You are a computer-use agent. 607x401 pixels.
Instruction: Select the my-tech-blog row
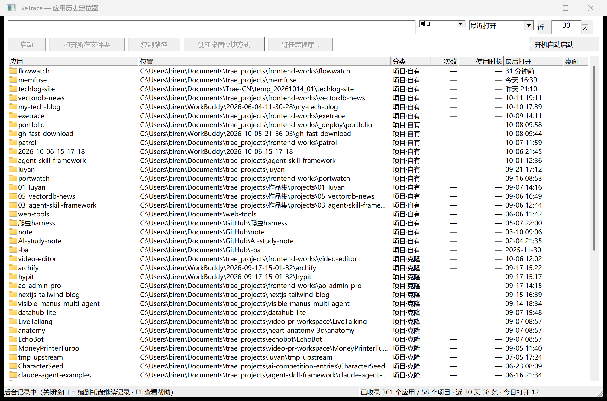299,107
